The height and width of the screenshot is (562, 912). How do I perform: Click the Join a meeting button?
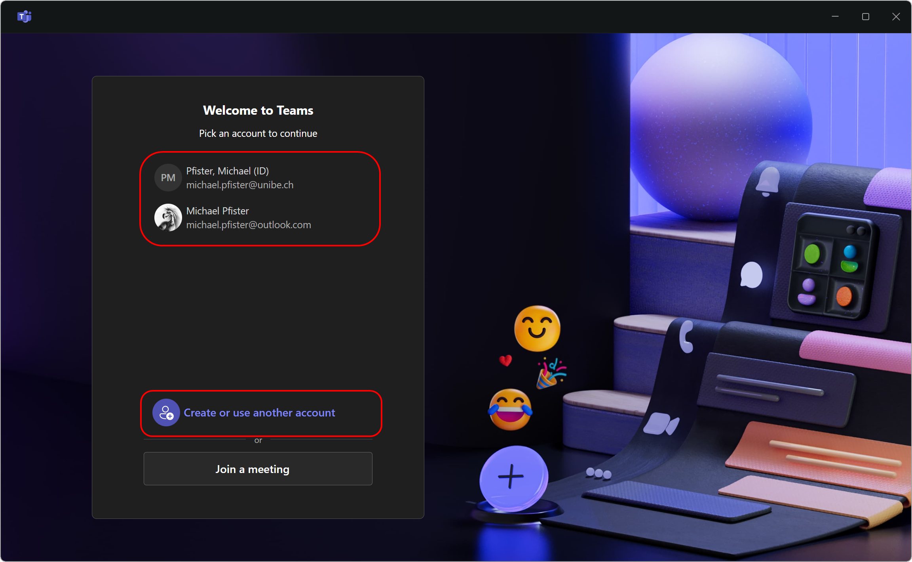[258, 469]
